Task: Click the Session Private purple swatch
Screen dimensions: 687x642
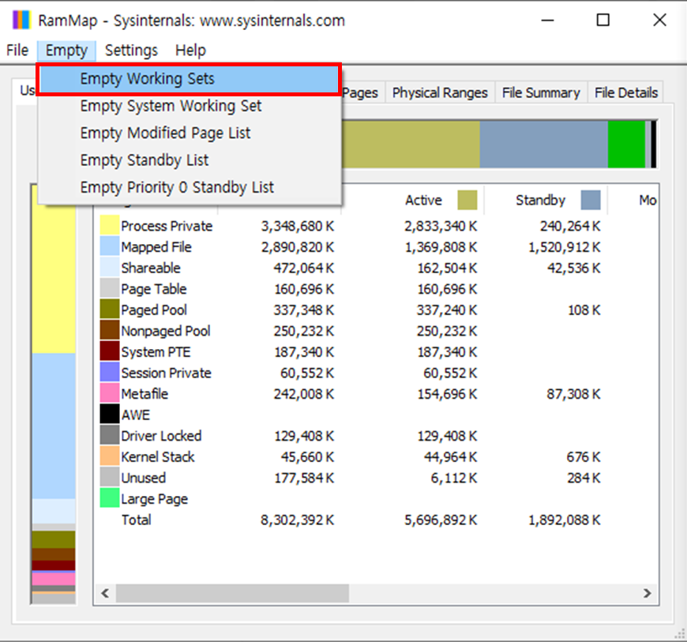Action: 110,373
